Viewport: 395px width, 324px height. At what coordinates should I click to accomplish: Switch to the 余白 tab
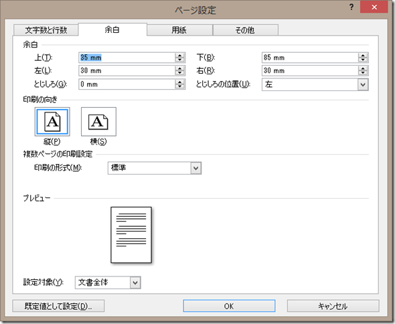112,29
